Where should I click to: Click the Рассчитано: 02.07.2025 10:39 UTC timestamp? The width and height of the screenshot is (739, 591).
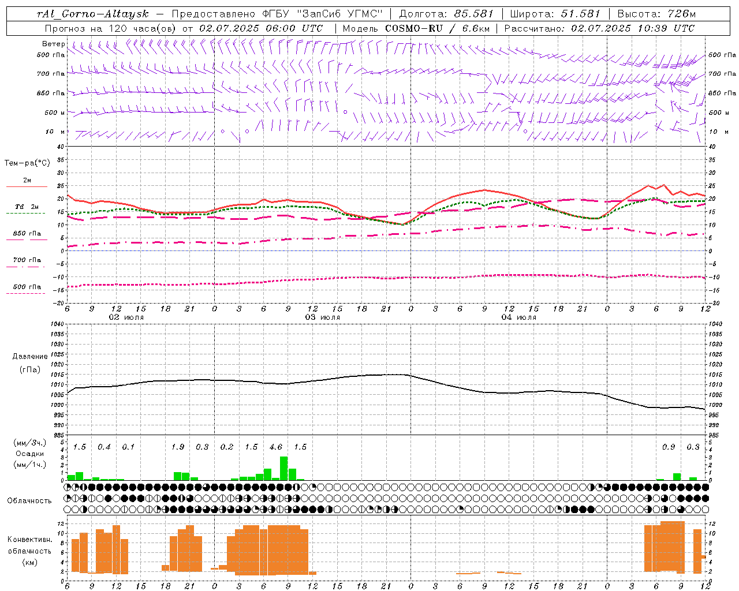599,28
